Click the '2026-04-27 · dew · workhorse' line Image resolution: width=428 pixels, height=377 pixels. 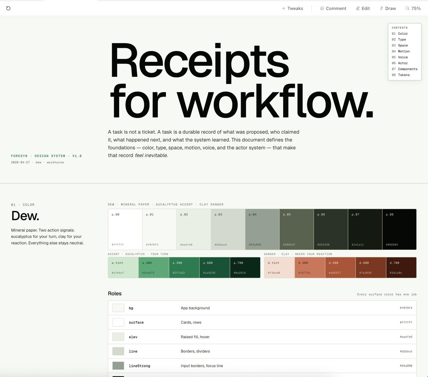37,162
